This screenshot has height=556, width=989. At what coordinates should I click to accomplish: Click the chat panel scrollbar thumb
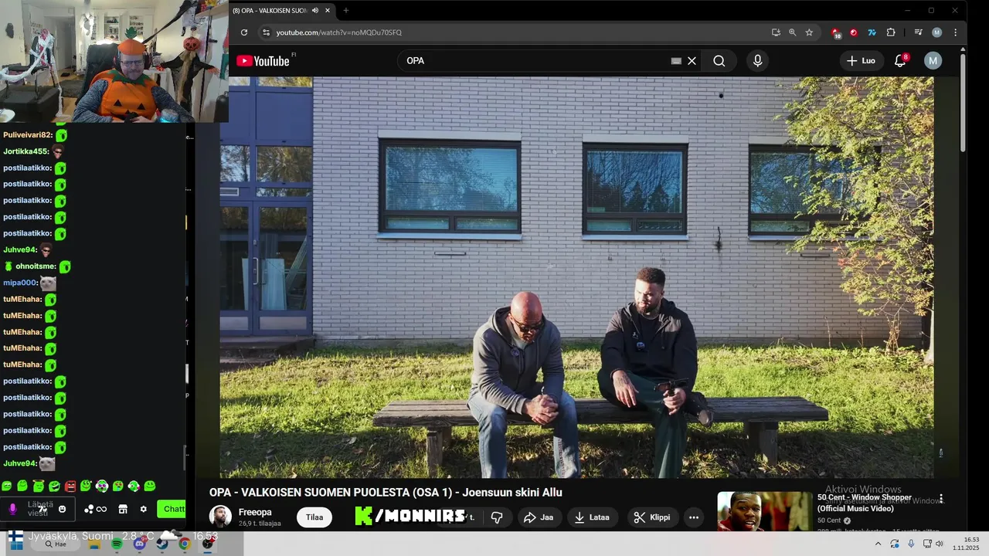pyautogui.click(x=184, y=458)
